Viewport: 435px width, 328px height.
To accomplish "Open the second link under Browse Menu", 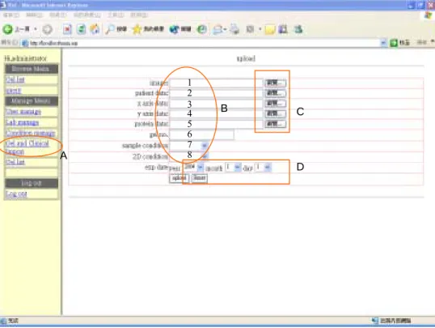I will point(14,91).
